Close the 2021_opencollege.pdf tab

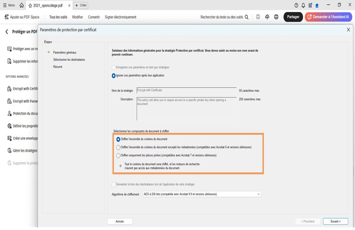click(x=69, y=6)
